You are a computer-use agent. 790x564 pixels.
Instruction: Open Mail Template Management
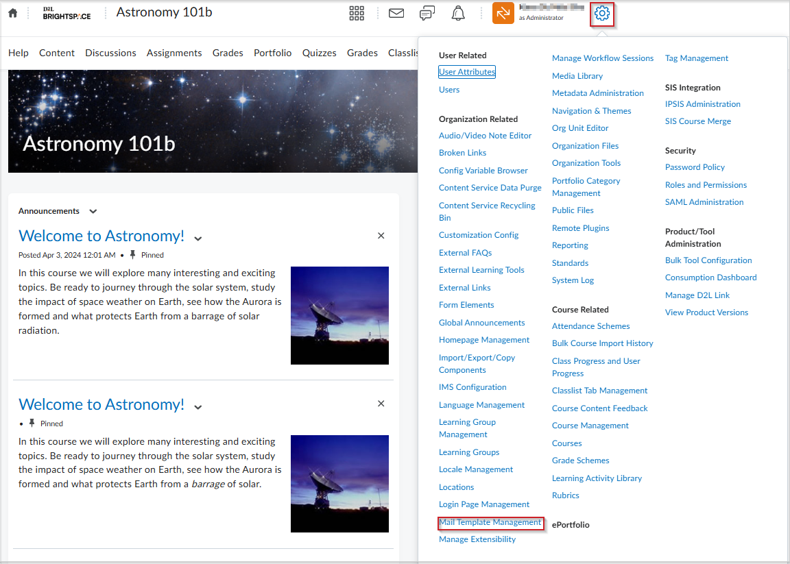click(x=490, y=522)
